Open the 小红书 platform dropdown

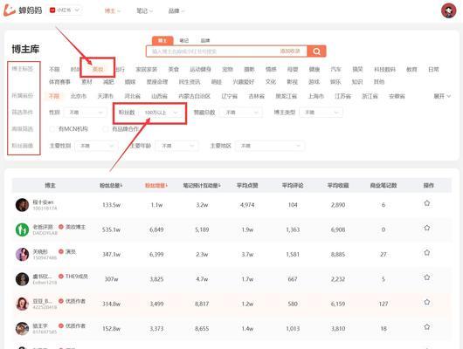66,10
